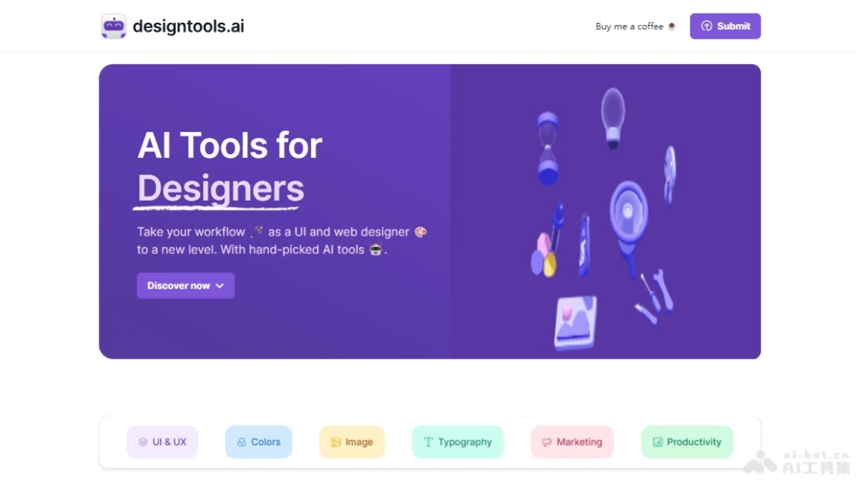Image resolution: width=858 pixels, height=482 pixels.
Task: Click the designtools.ai site name text
Action: (x=189, y=26)
